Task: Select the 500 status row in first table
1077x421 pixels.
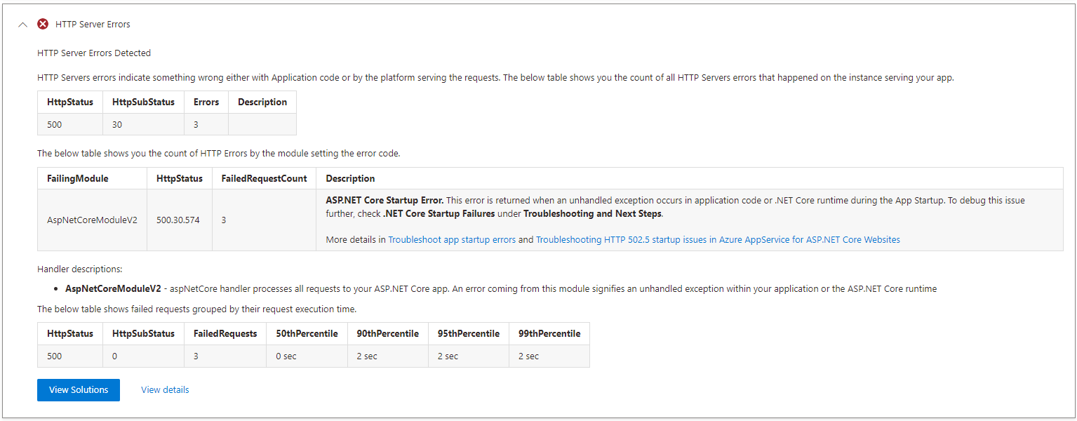Action: click(x=69, y=124)
